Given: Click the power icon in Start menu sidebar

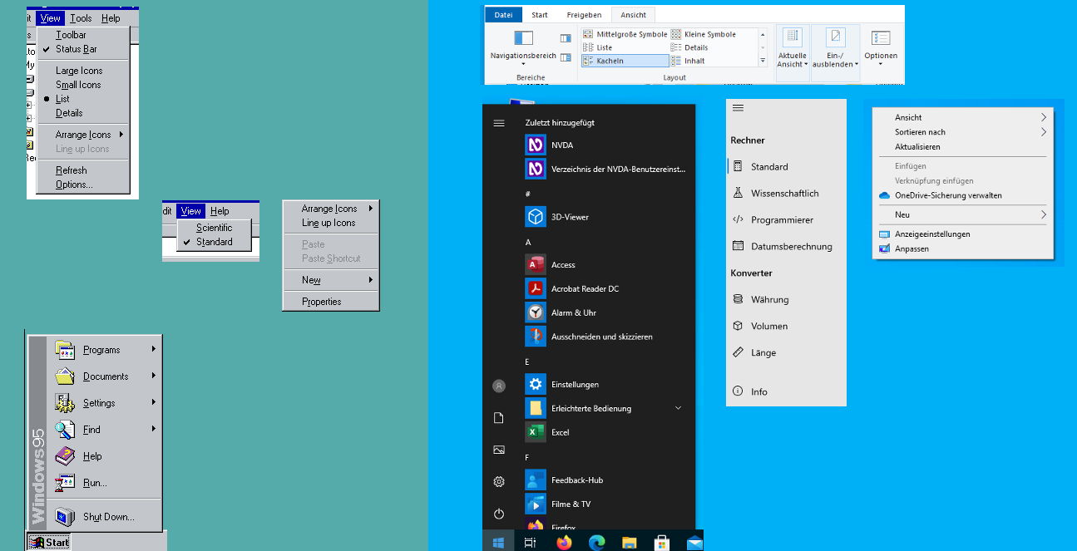Looking at the screenshot, I should pos(499,514).
